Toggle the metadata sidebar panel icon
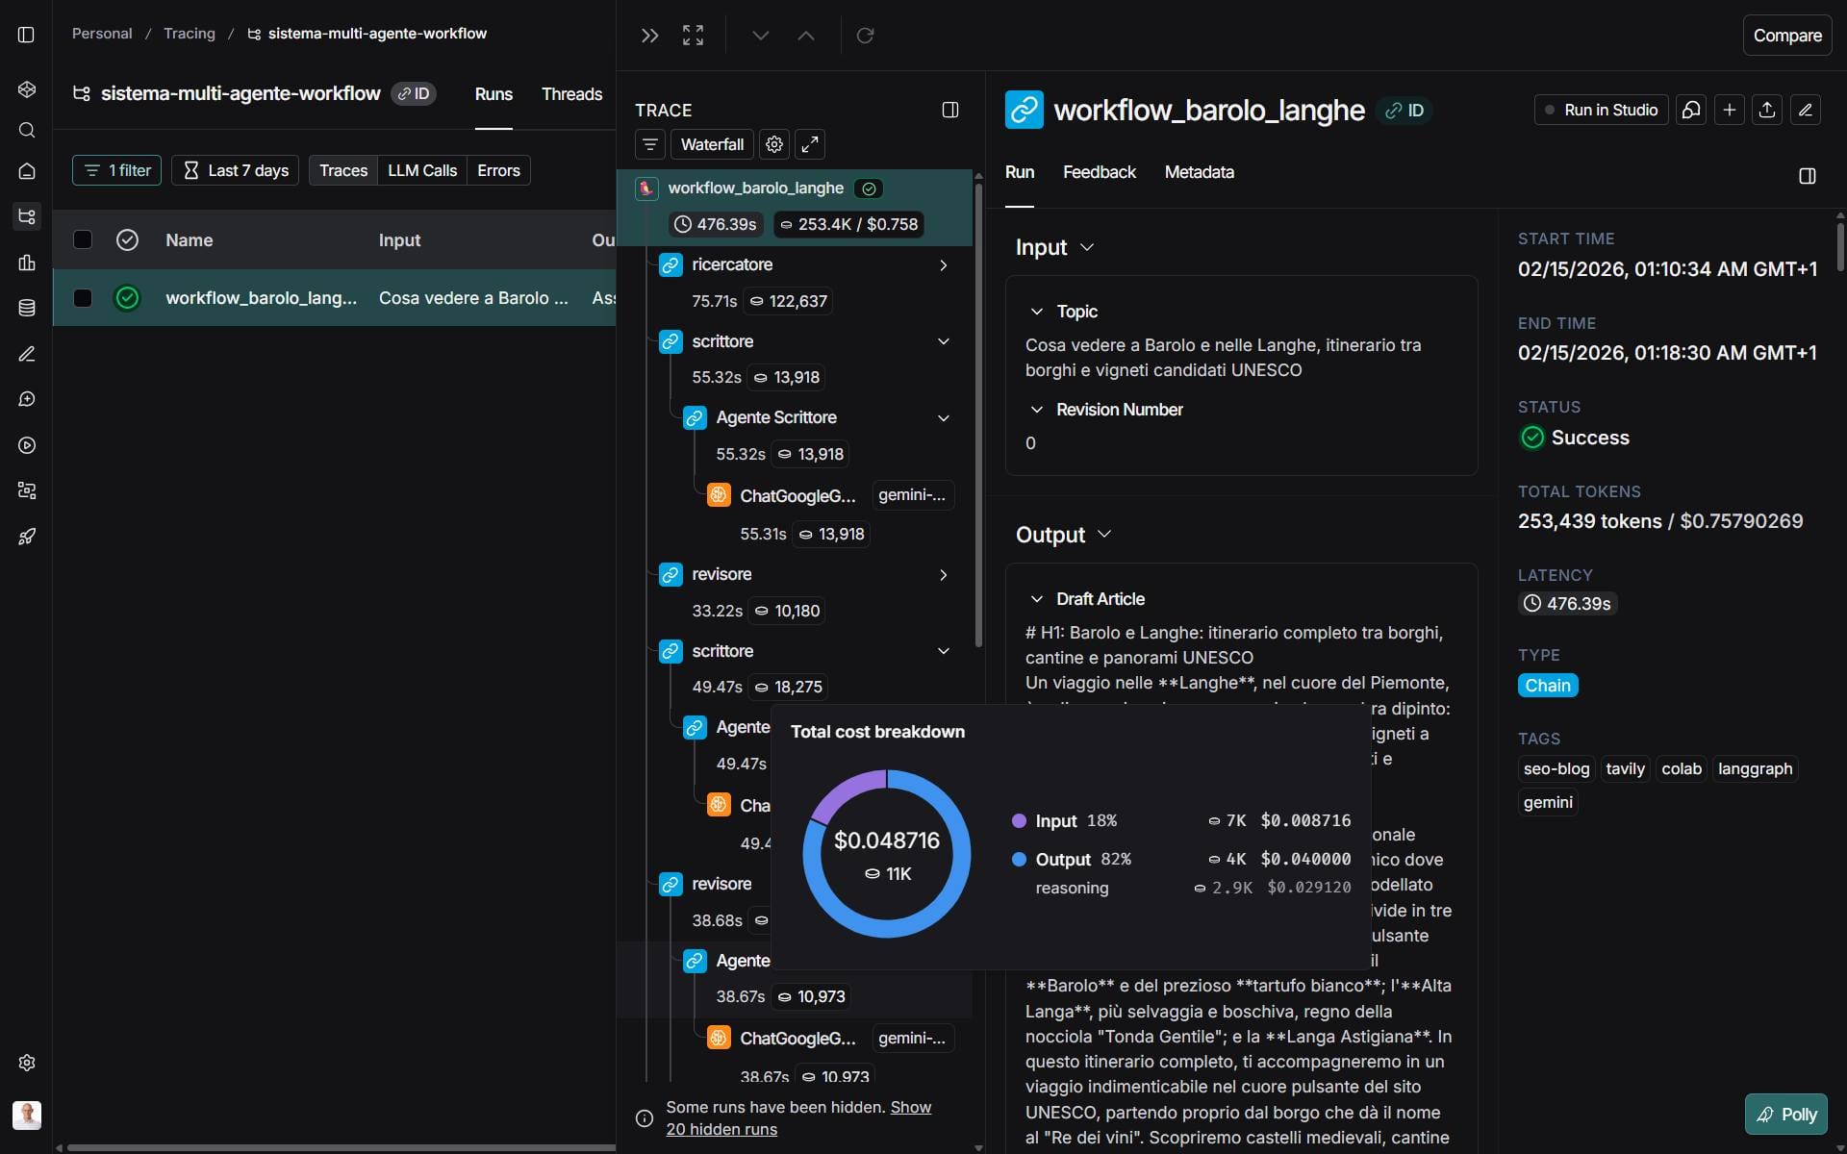The image size is (1847, 1154). coord(1807,175)
